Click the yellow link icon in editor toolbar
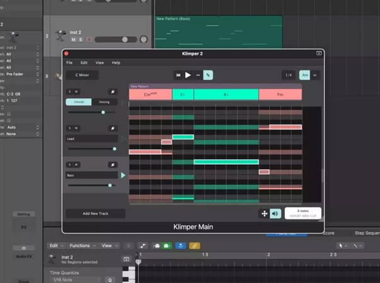The width and height of the screenshot is (380, 283). [x=195, y=246]
